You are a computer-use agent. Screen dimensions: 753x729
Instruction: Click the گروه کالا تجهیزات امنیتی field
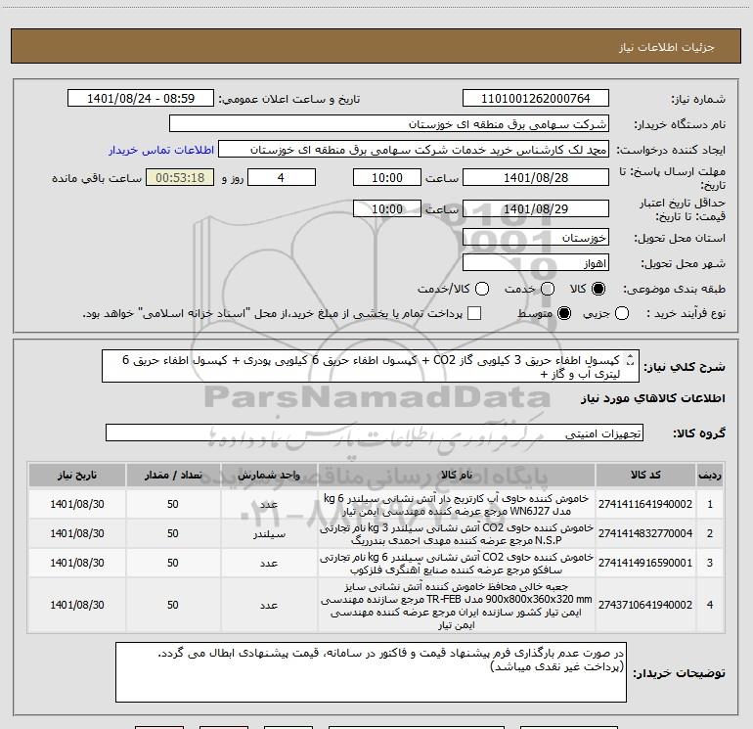point(375,433)
